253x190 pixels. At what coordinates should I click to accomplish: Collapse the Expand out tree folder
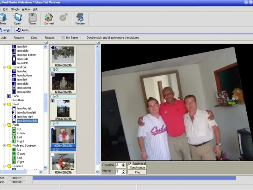point(5,67)
